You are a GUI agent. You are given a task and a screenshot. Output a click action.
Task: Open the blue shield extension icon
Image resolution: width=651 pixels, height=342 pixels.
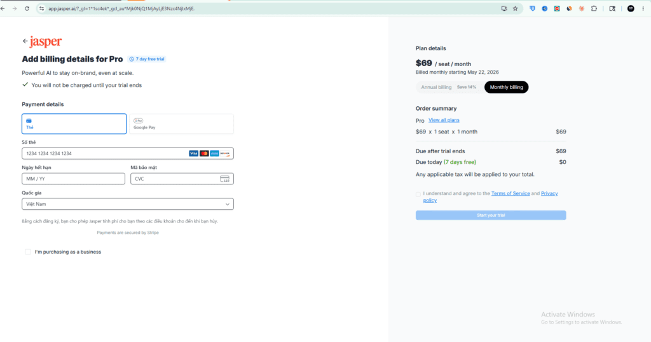pyautogui.click(x=532, y=8)
